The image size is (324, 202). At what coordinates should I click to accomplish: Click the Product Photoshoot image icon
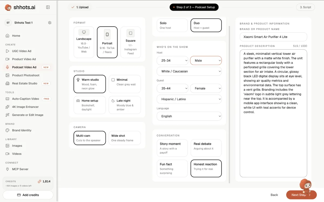8,75
